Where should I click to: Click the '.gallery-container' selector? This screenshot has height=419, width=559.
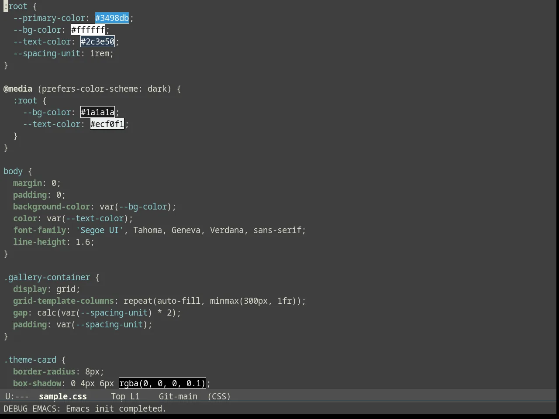pyautogui.click(x=47, y=277)
